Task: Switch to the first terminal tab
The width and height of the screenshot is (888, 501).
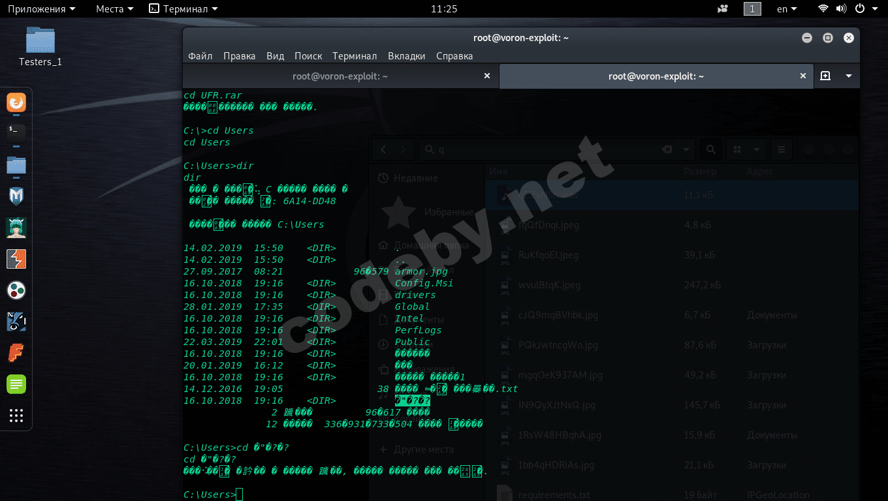Action: click(340, 76)
